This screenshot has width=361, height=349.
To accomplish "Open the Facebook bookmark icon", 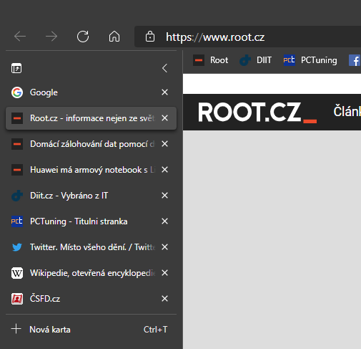I will pos(355,60).
